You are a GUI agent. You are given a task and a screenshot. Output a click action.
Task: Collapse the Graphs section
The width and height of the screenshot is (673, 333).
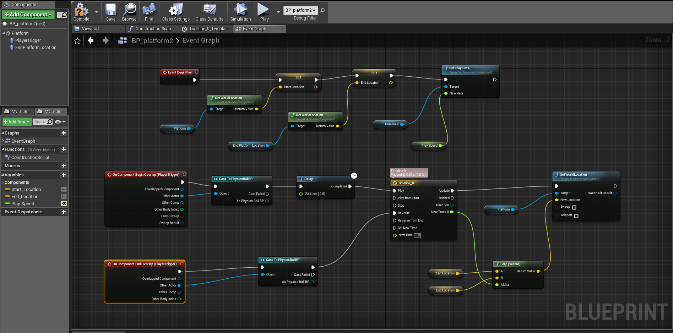[3, 133]
